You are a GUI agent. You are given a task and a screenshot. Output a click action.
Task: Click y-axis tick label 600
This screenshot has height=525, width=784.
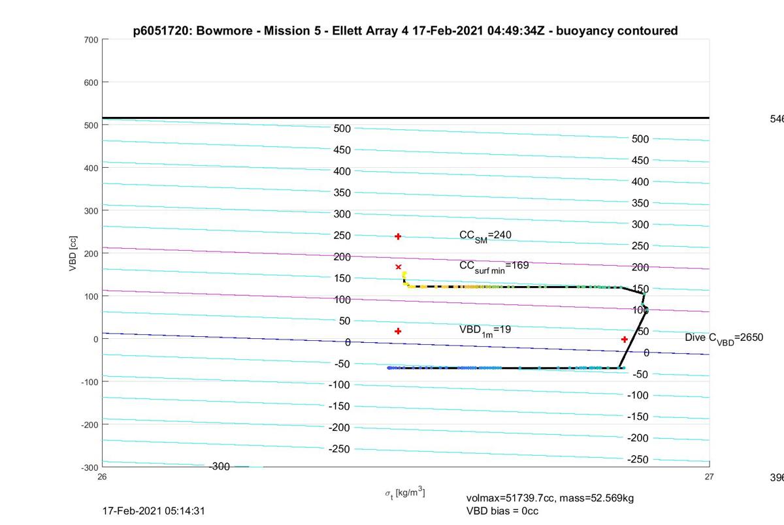click(x=91, y=82)
